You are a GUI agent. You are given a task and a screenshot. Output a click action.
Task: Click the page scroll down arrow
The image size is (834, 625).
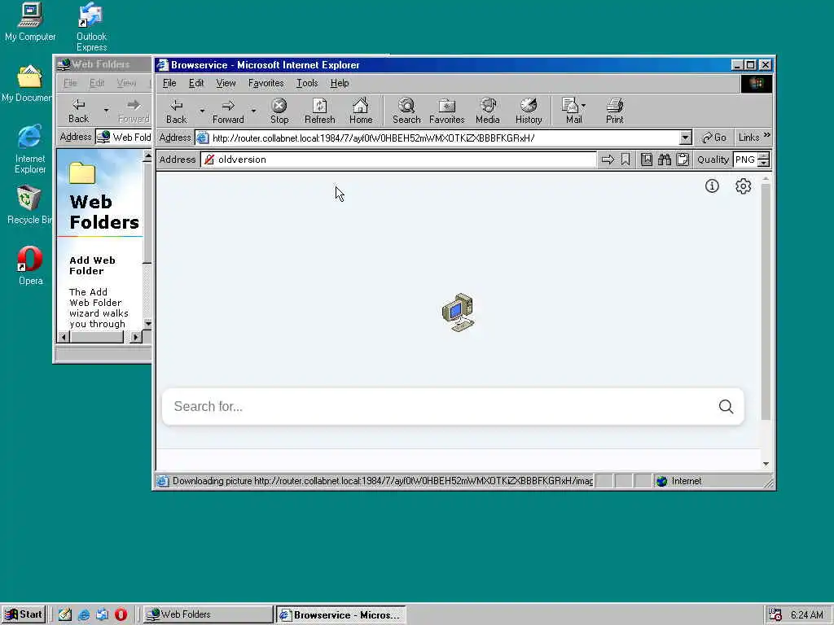[x=766, y=463]
